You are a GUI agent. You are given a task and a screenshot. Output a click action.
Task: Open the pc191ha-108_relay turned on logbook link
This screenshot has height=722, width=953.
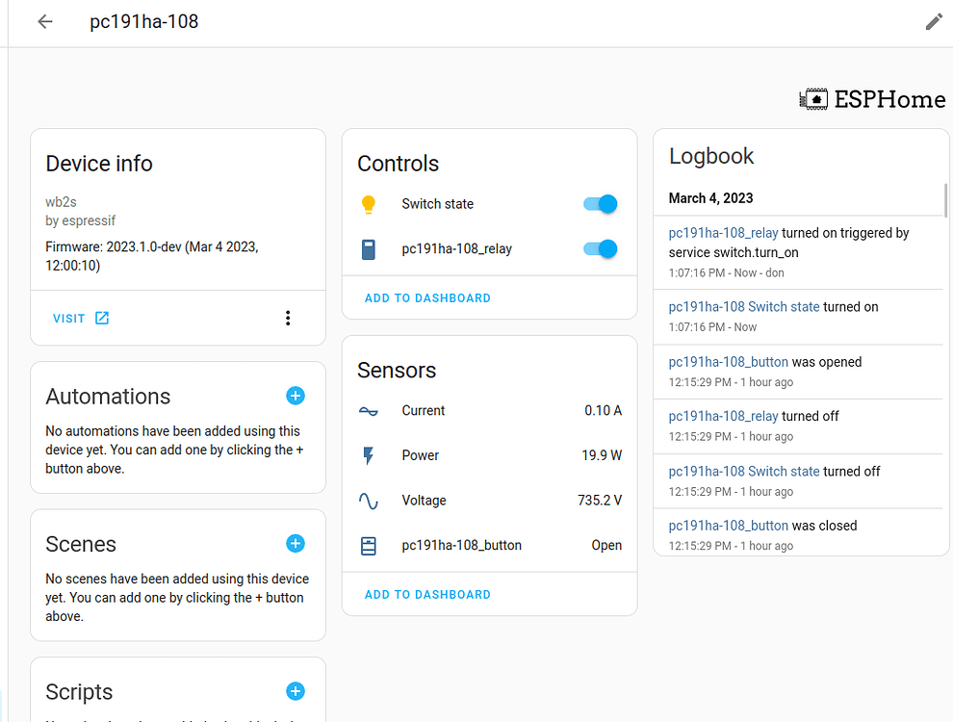[723, 233]
